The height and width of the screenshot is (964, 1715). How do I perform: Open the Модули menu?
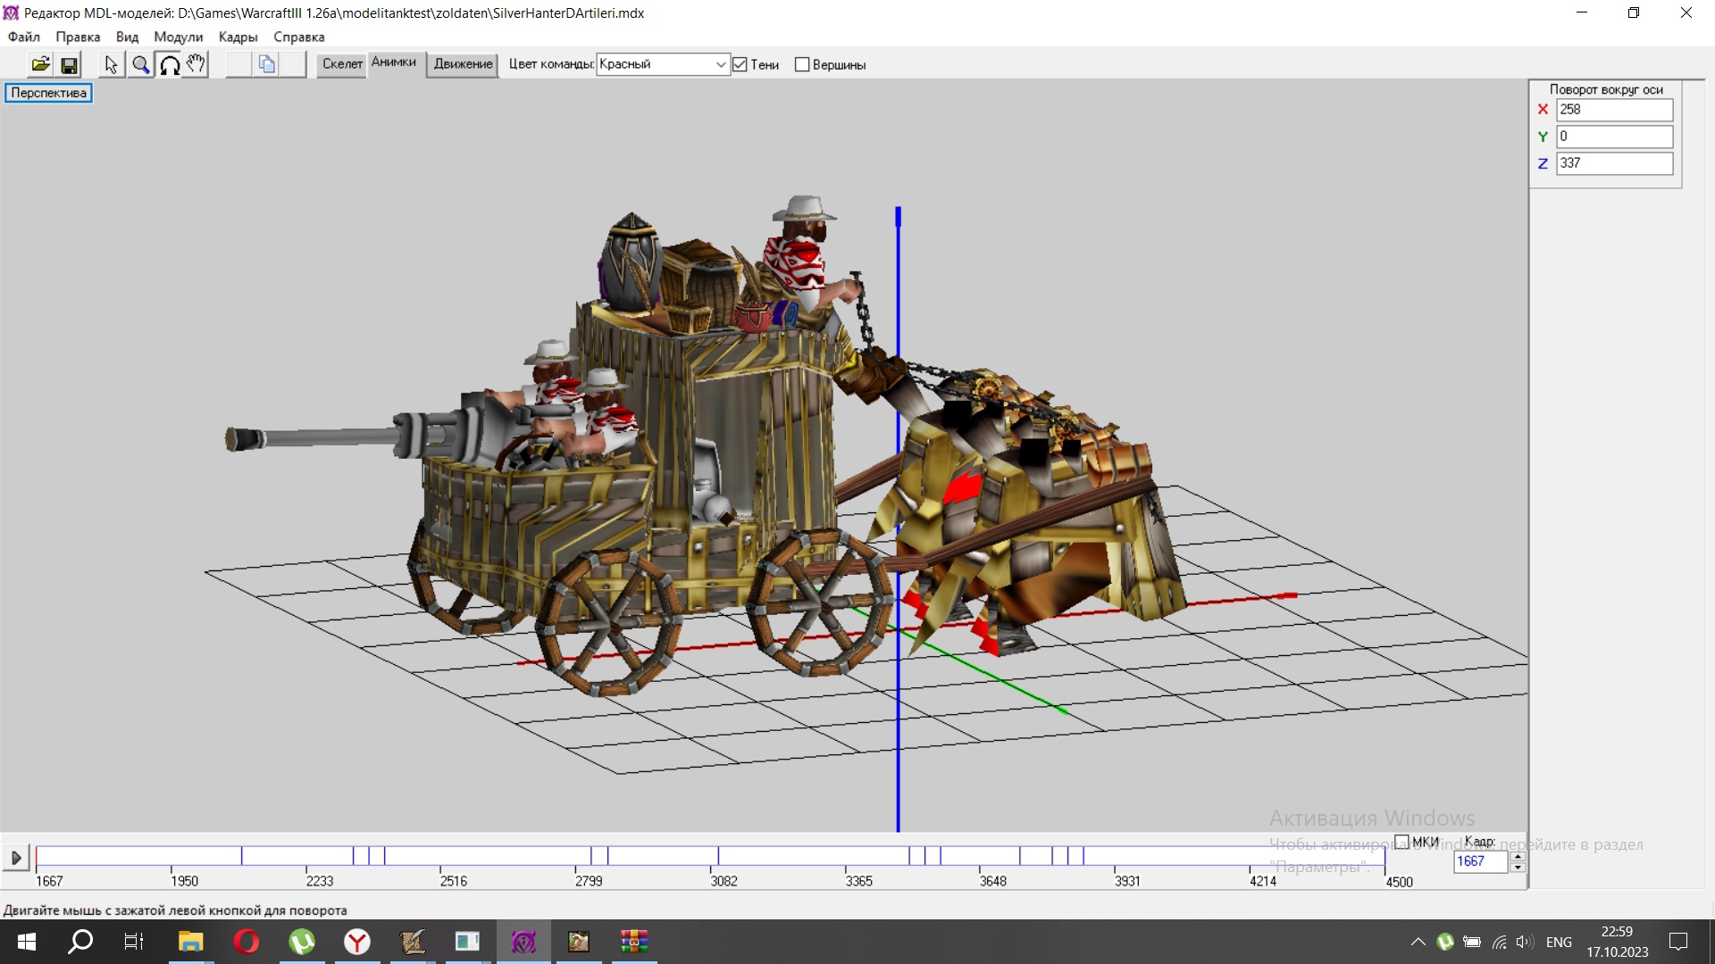click(x=178, y=37)
